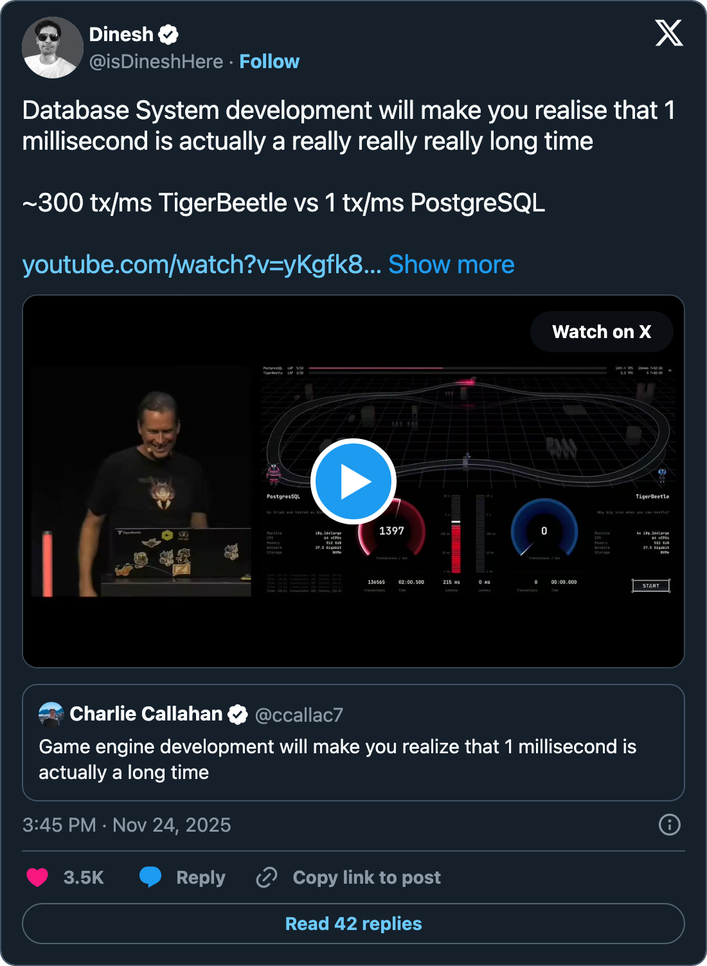Image resolution: width=707 pixels, height=966 pixels.
Task: Click the Dinesh display name
Action: [121, 35]
